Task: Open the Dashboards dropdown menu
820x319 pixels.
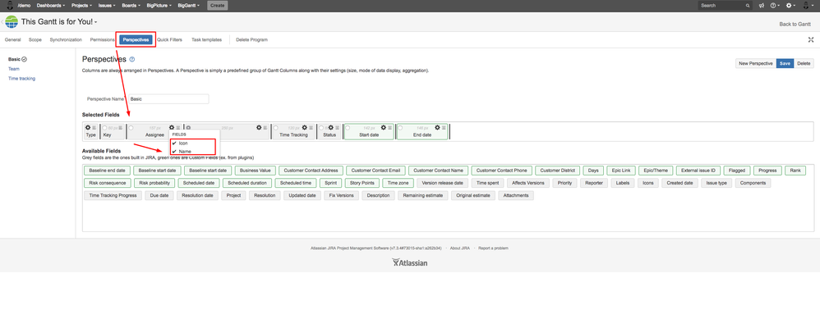Action: 51,5
